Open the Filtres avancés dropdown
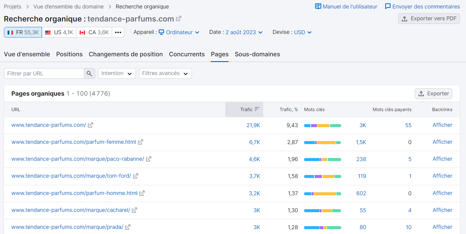This screenshot has height=234, width=466. [165, 73]
